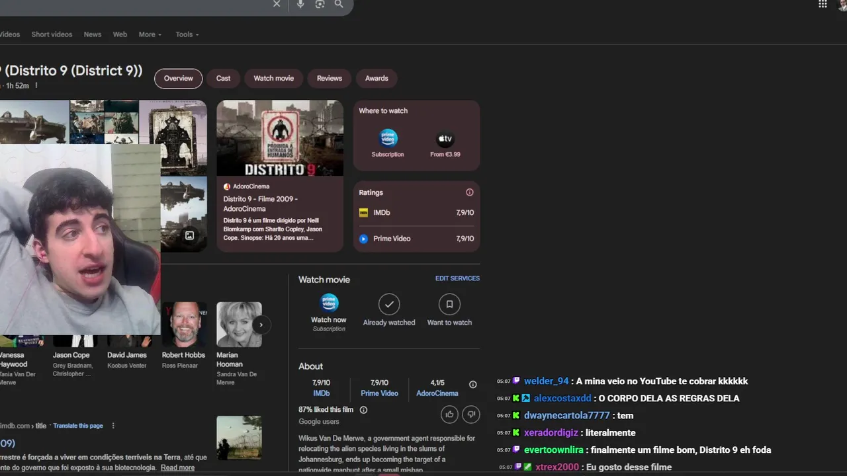The image size is (847, 476).
Task: Click the info icon beside AdoroCinema score
Action: 472,384
